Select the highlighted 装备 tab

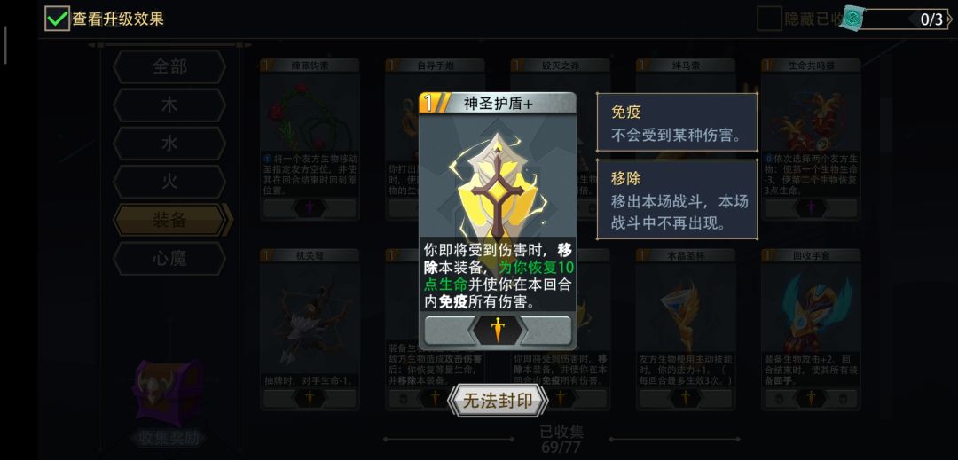point(172,220)
